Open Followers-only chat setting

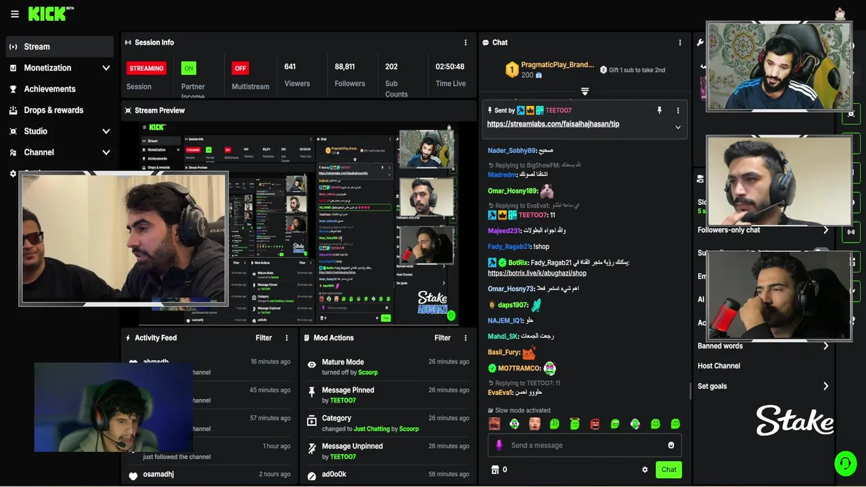click(763, 230)
